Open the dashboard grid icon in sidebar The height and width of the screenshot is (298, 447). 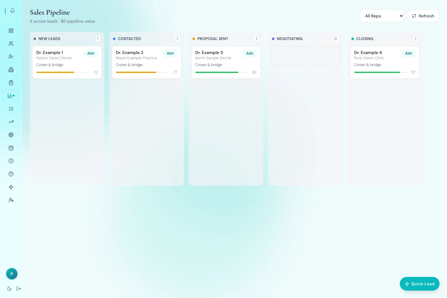tap(11, 30)
